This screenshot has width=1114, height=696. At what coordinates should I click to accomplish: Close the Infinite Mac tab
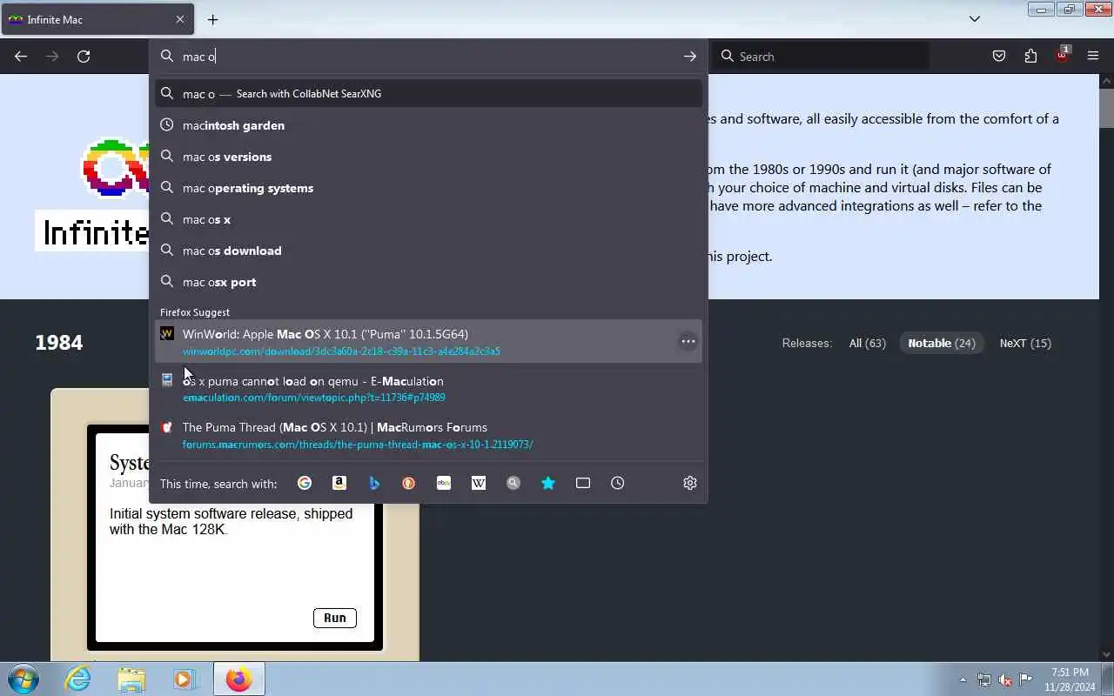coord(180,19)
